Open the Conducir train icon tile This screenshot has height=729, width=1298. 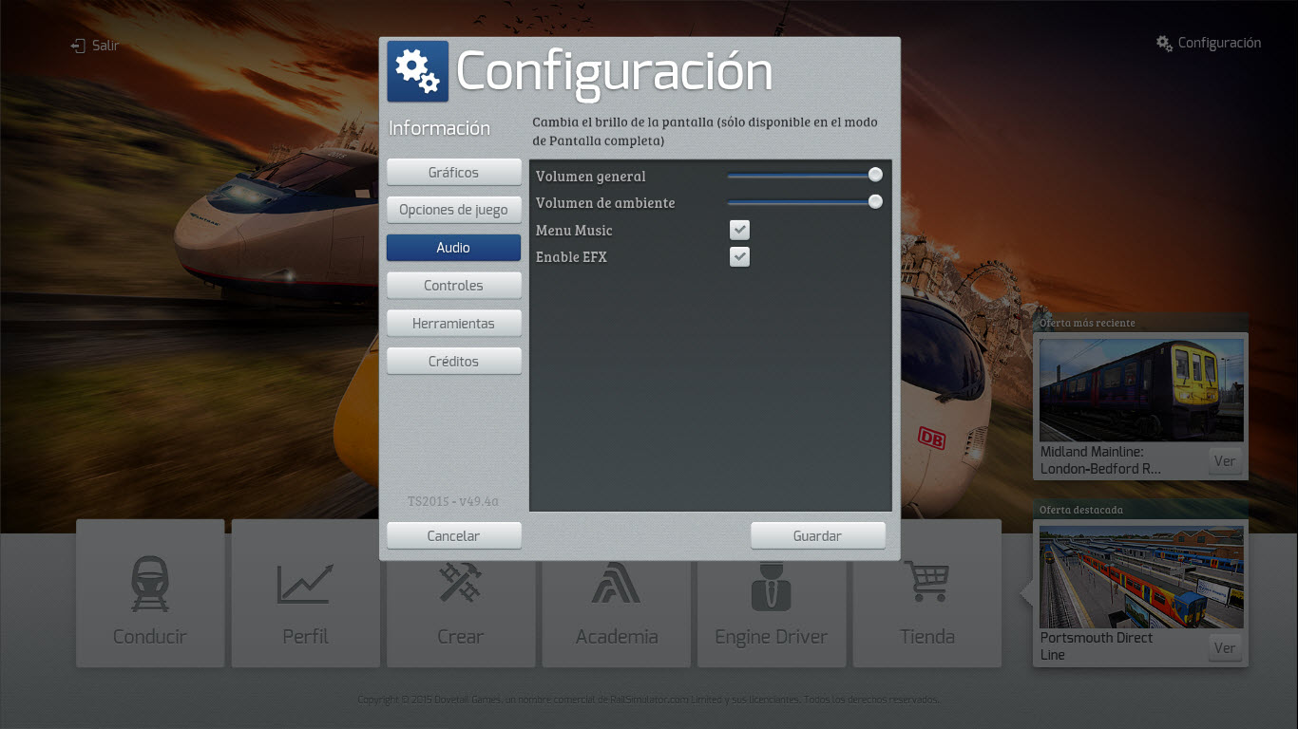150,593
